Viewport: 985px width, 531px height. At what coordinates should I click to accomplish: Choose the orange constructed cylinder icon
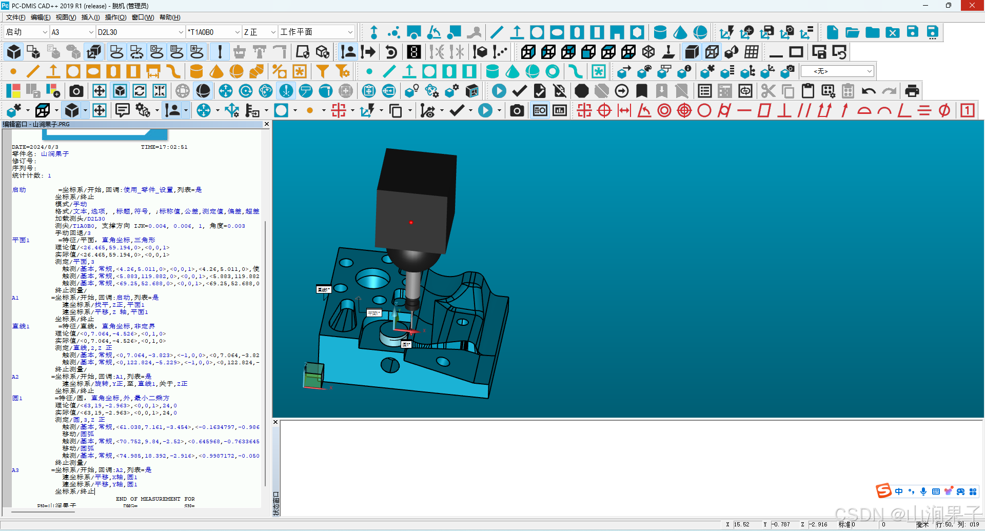(x=196, y=71)
